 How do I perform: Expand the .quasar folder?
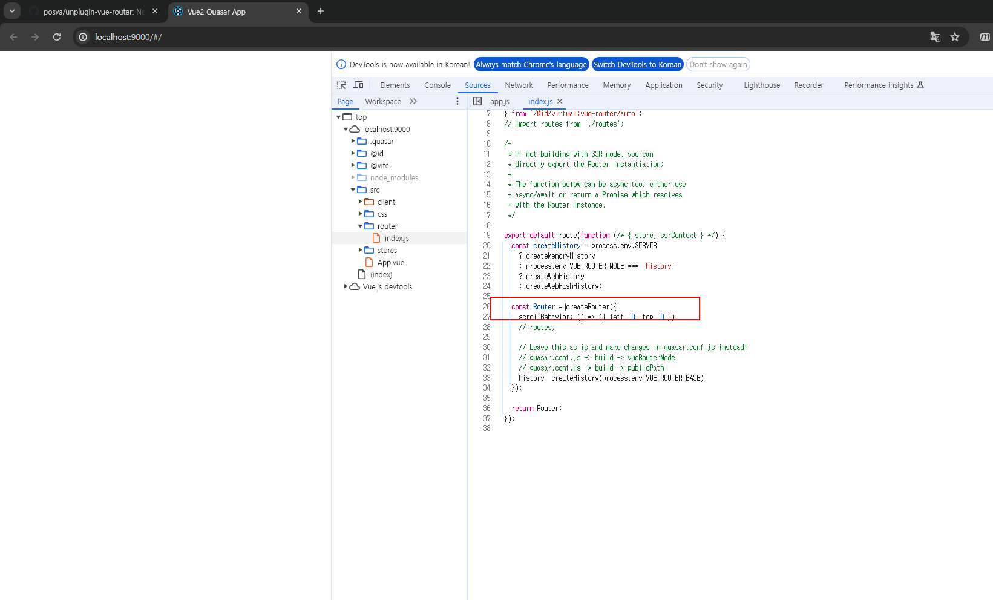click(x=353, y=141)
